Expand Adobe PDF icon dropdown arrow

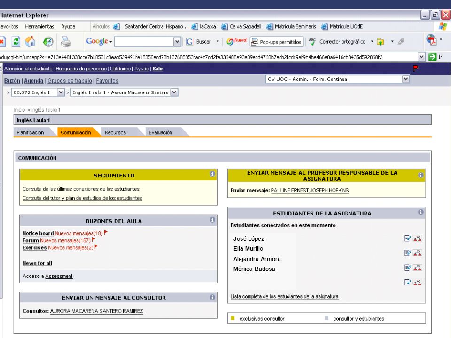441,39
